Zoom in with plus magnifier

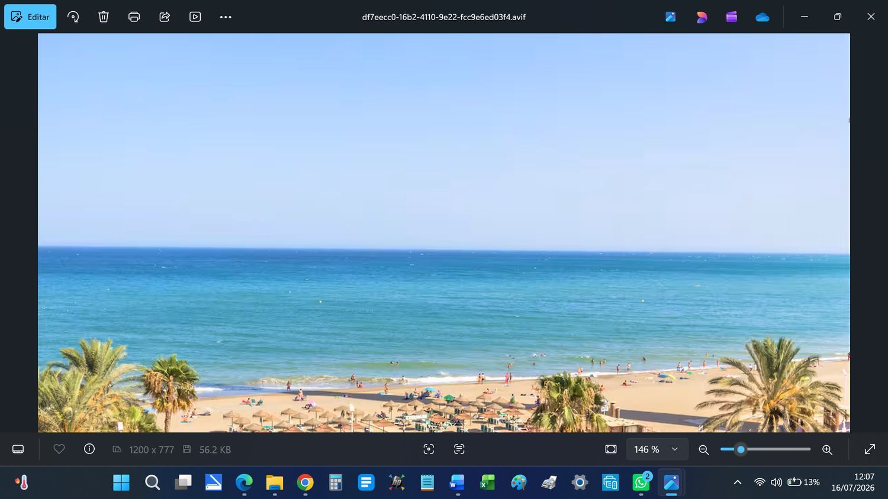(x=827, y=450)
